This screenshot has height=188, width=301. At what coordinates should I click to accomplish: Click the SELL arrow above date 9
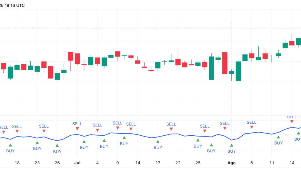pyautogui.click(x=118, y=128)
